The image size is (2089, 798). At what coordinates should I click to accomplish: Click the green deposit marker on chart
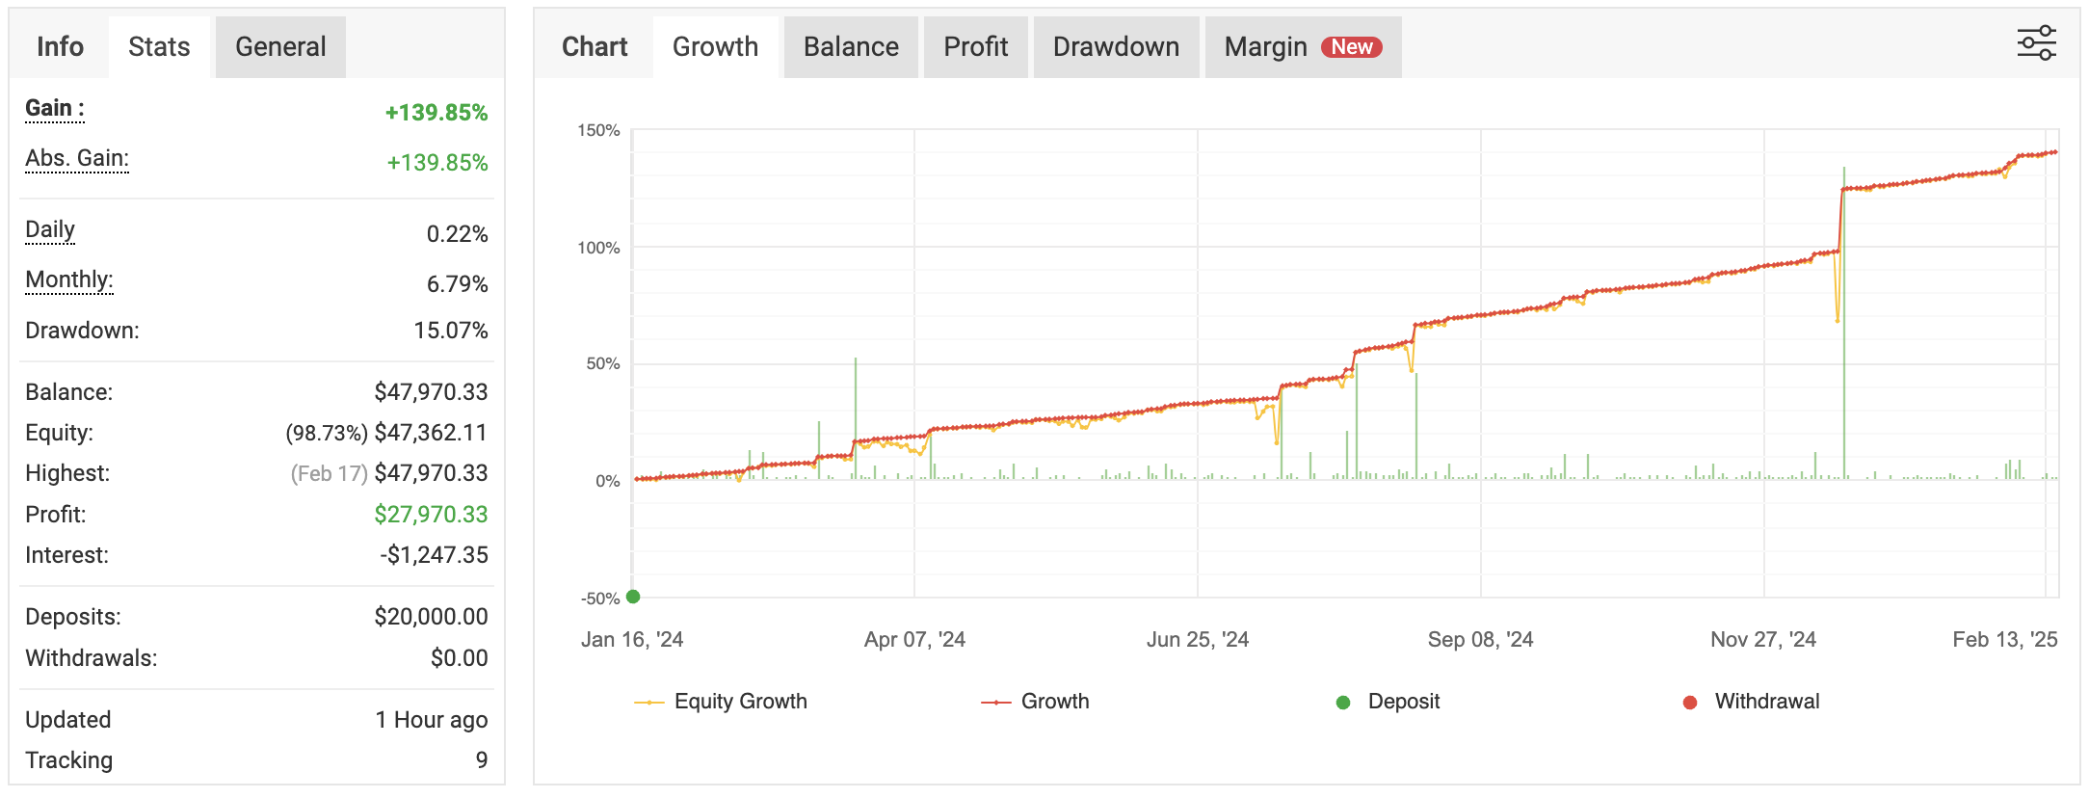click(x=633, y=597)
